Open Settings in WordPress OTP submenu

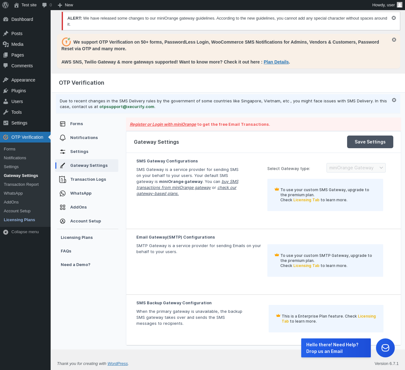point(11,167)
